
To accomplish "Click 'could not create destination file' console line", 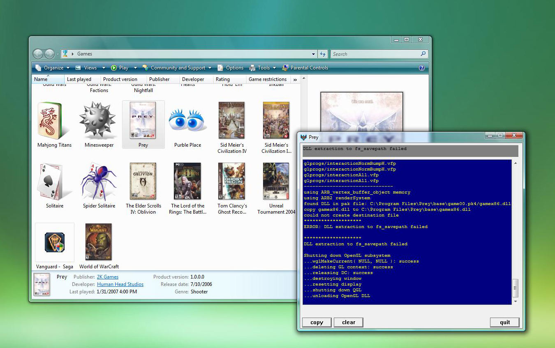I will click(351, 215).
